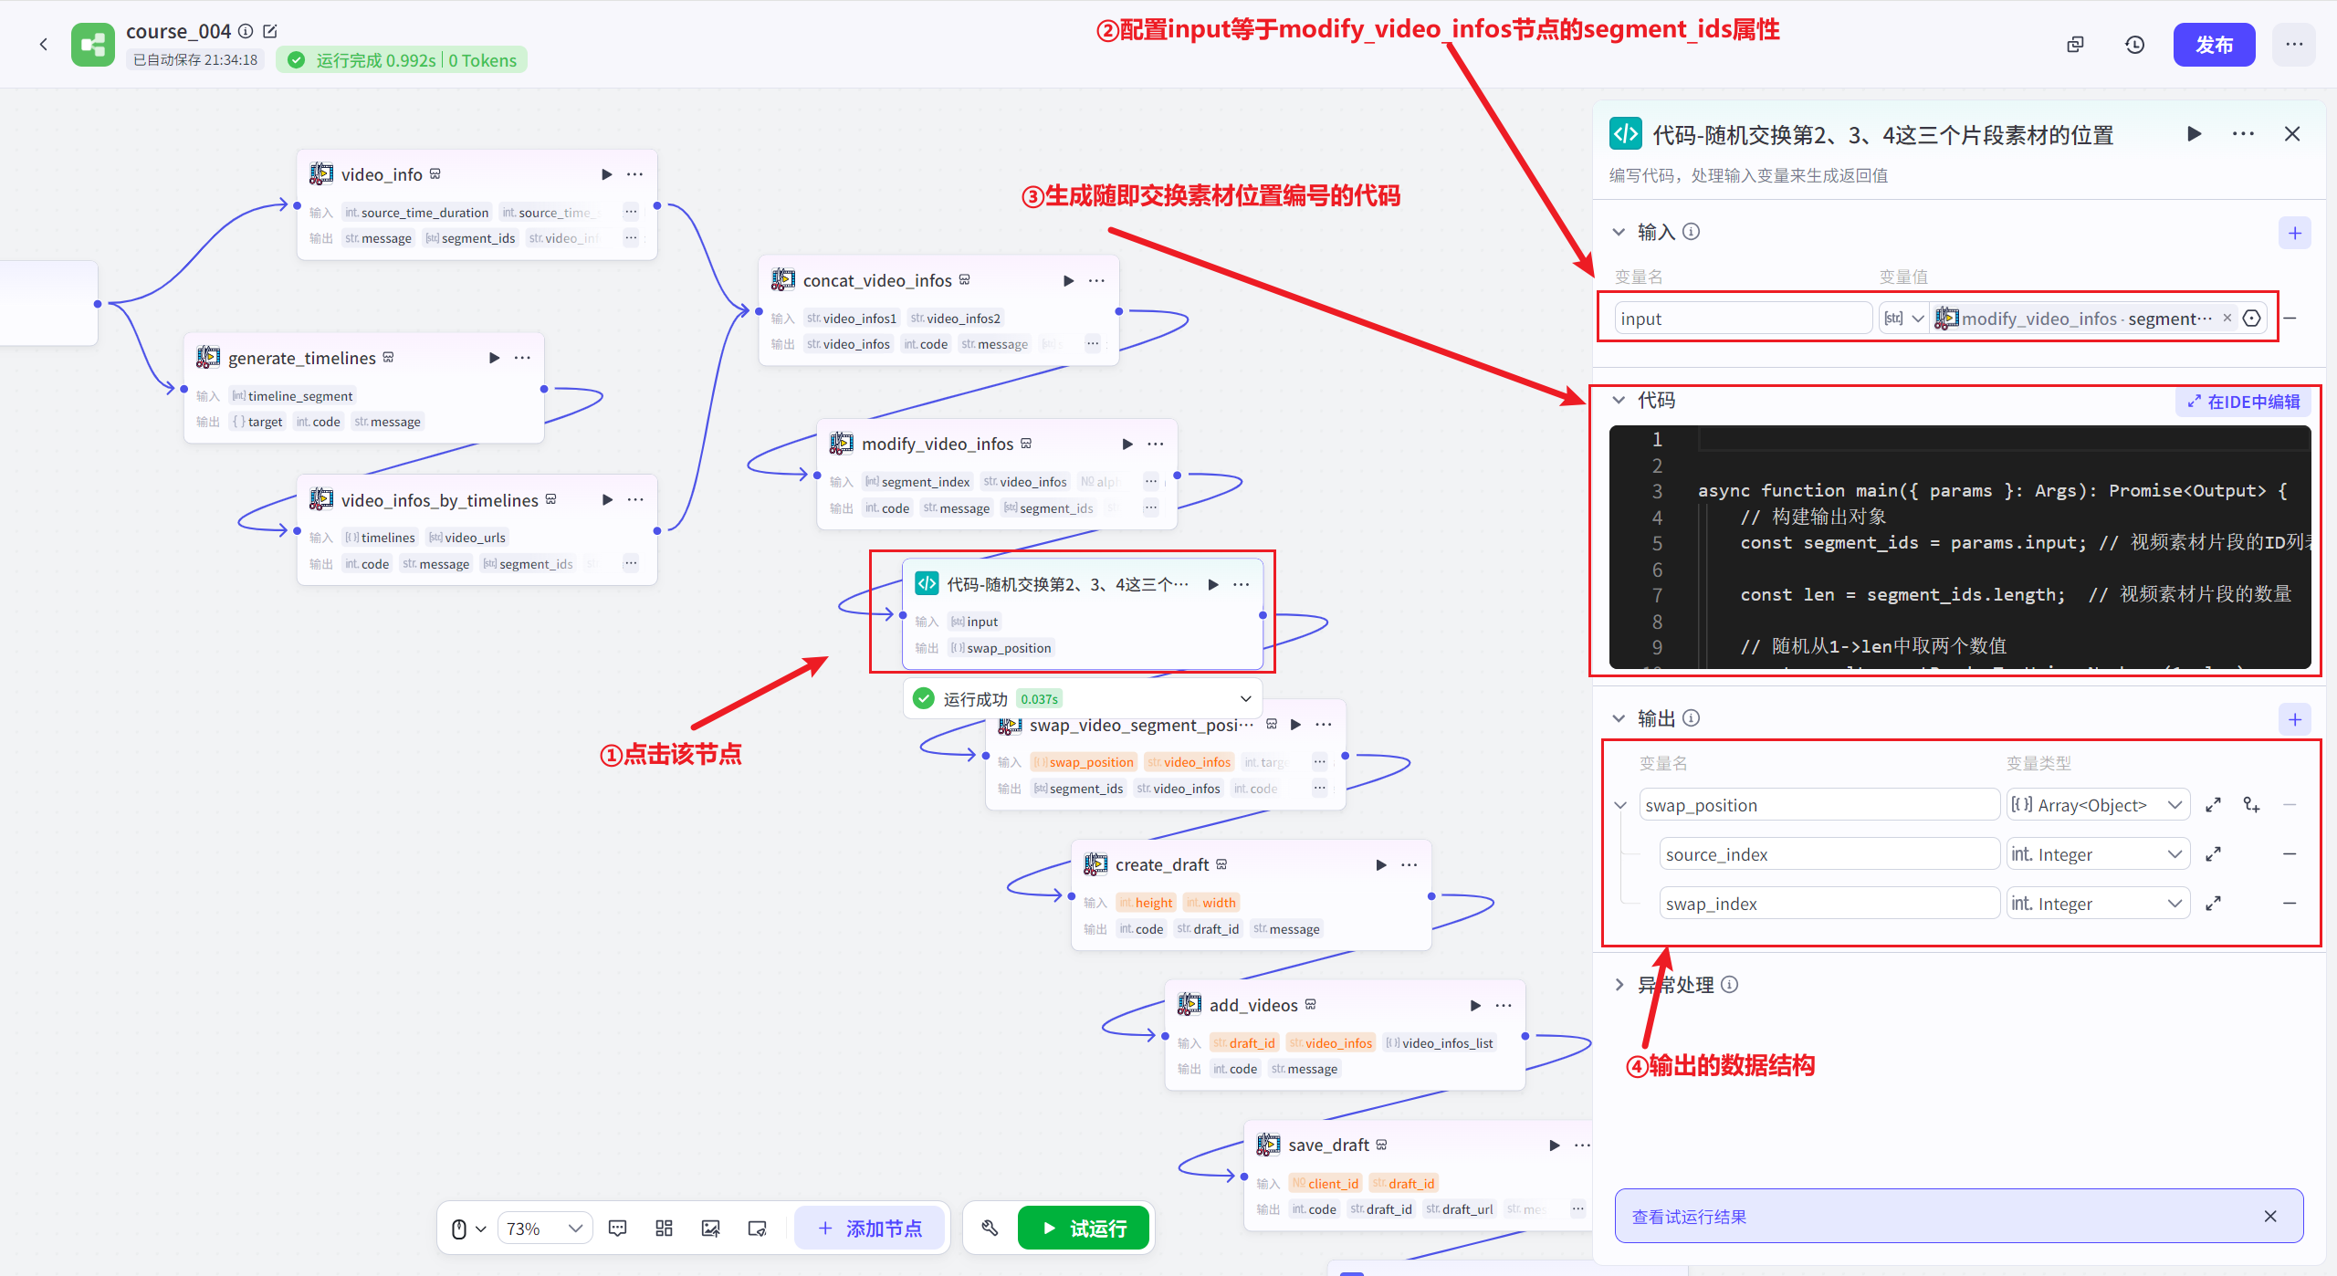Run the code node from side panel
Screen dimensions: 2337x1276
(x=2195, y=134)
